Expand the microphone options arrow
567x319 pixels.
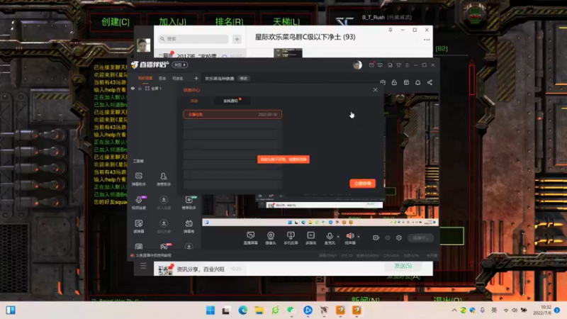(338, 237)
